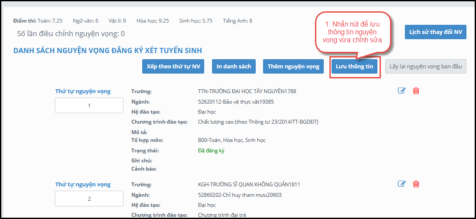
Task: Focus the order field containing 2
Action: point(89,199)
